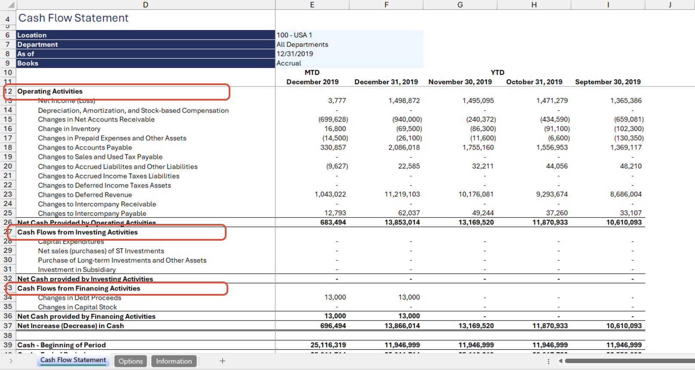Click 'Net sales (purchases) of ST Investments' label
This screenshot has height=370, width=695.
point(101,251)
